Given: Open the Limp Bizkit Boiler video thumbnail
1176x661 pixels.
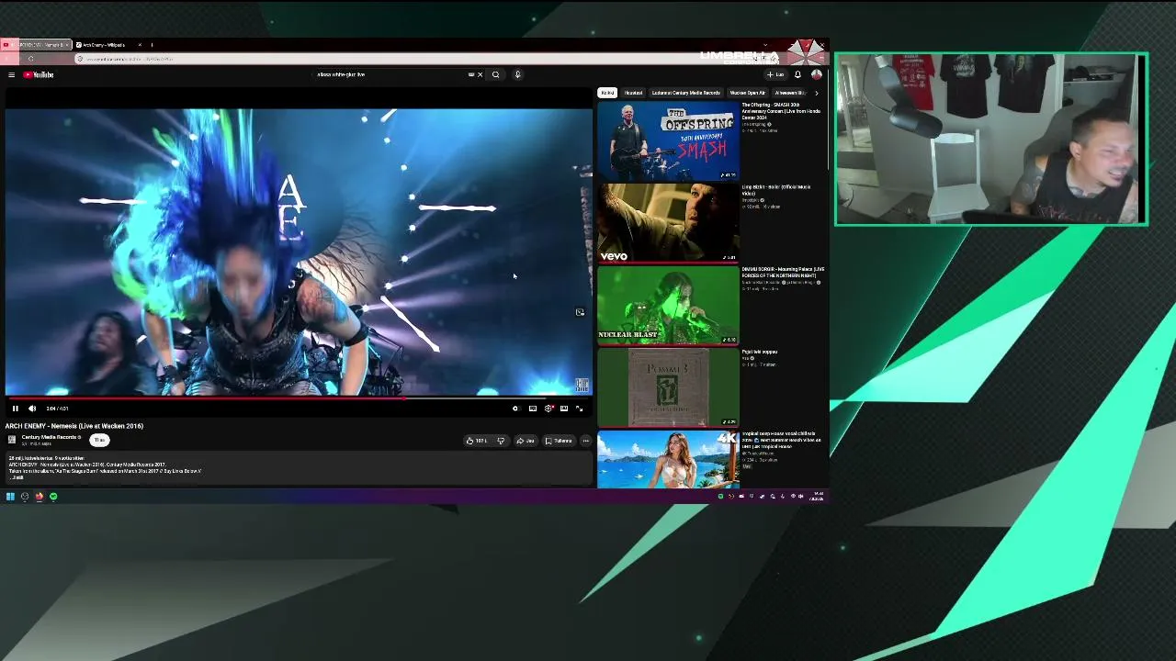Looking at the screenshot, I should click(x=668, y=222).
